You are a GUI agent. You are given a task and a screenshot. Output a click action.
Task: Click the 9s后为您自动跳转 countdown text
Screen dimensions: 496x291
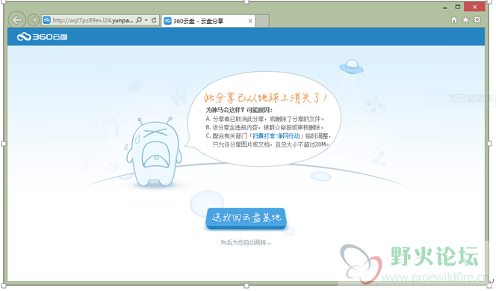click(x=246, y=242)
